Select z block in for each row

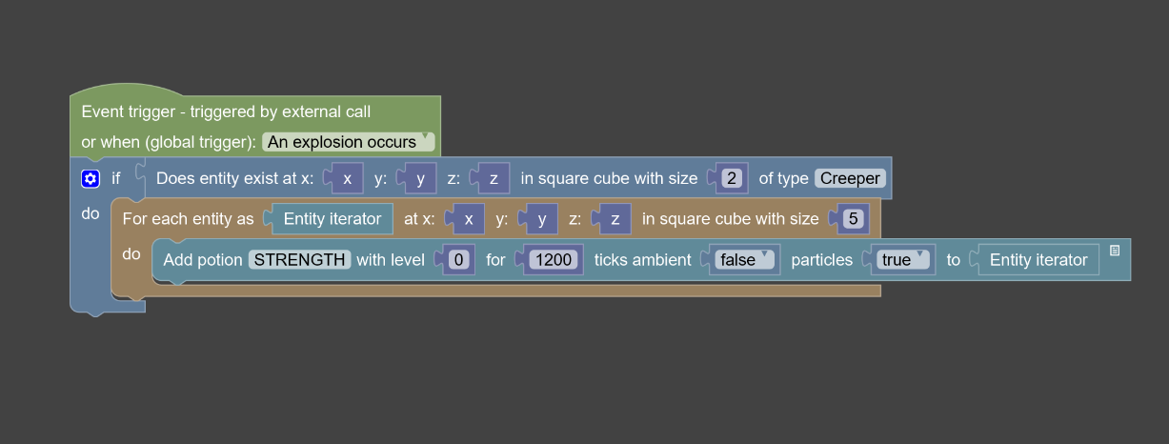pyautogui.click(x=615, y=219)
